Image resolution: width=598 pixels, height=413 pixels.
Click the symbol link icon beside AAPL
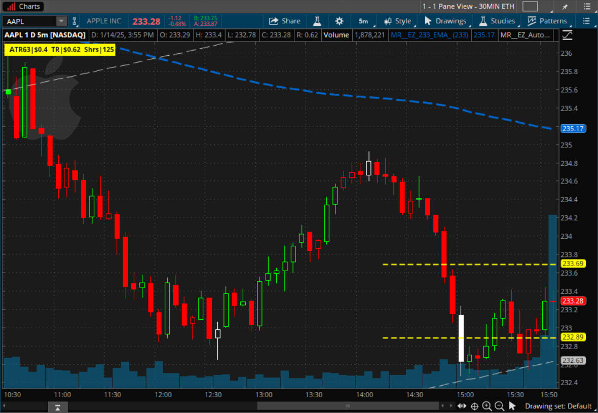click(75, 21)
